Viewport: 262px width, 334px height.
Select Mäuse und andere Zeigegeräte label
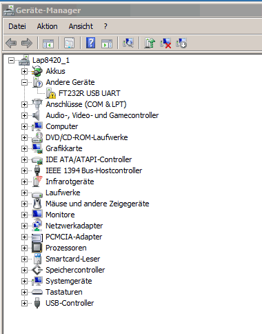pyautogui.click(x=97, y=204)
